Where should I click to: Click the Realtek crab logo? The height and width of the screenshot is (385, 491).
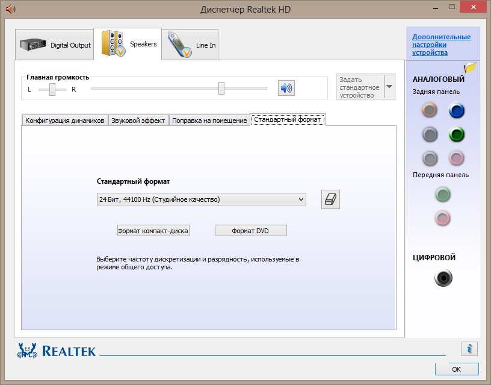click(x=27, y=351)
